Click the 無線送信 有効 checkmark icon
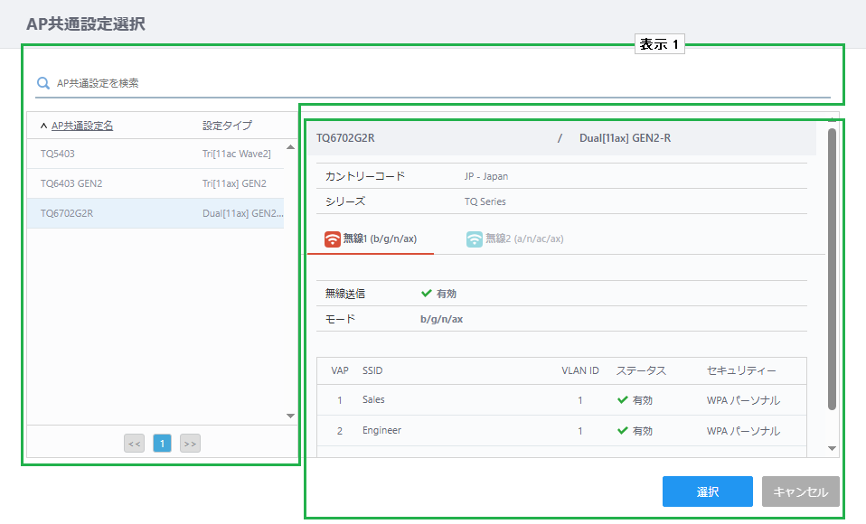Screen dimensions: 866x524 click(427, 294)
